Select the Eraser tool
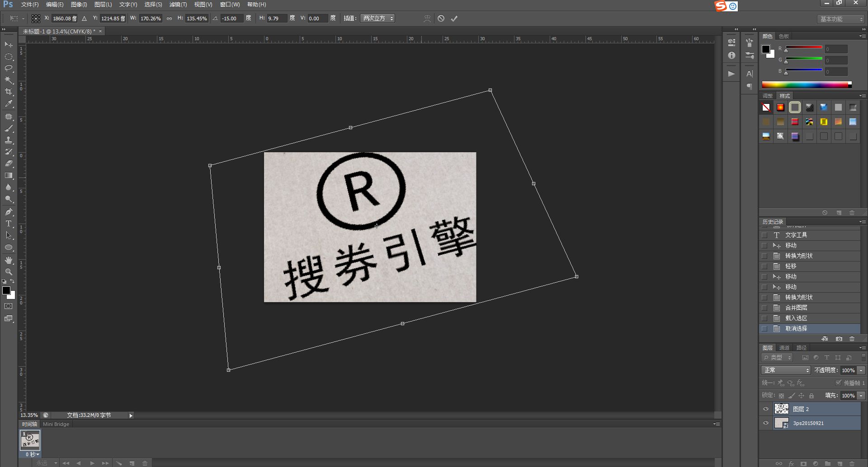The height and width of the screenshot is (467, 868). tap(9, 163)
